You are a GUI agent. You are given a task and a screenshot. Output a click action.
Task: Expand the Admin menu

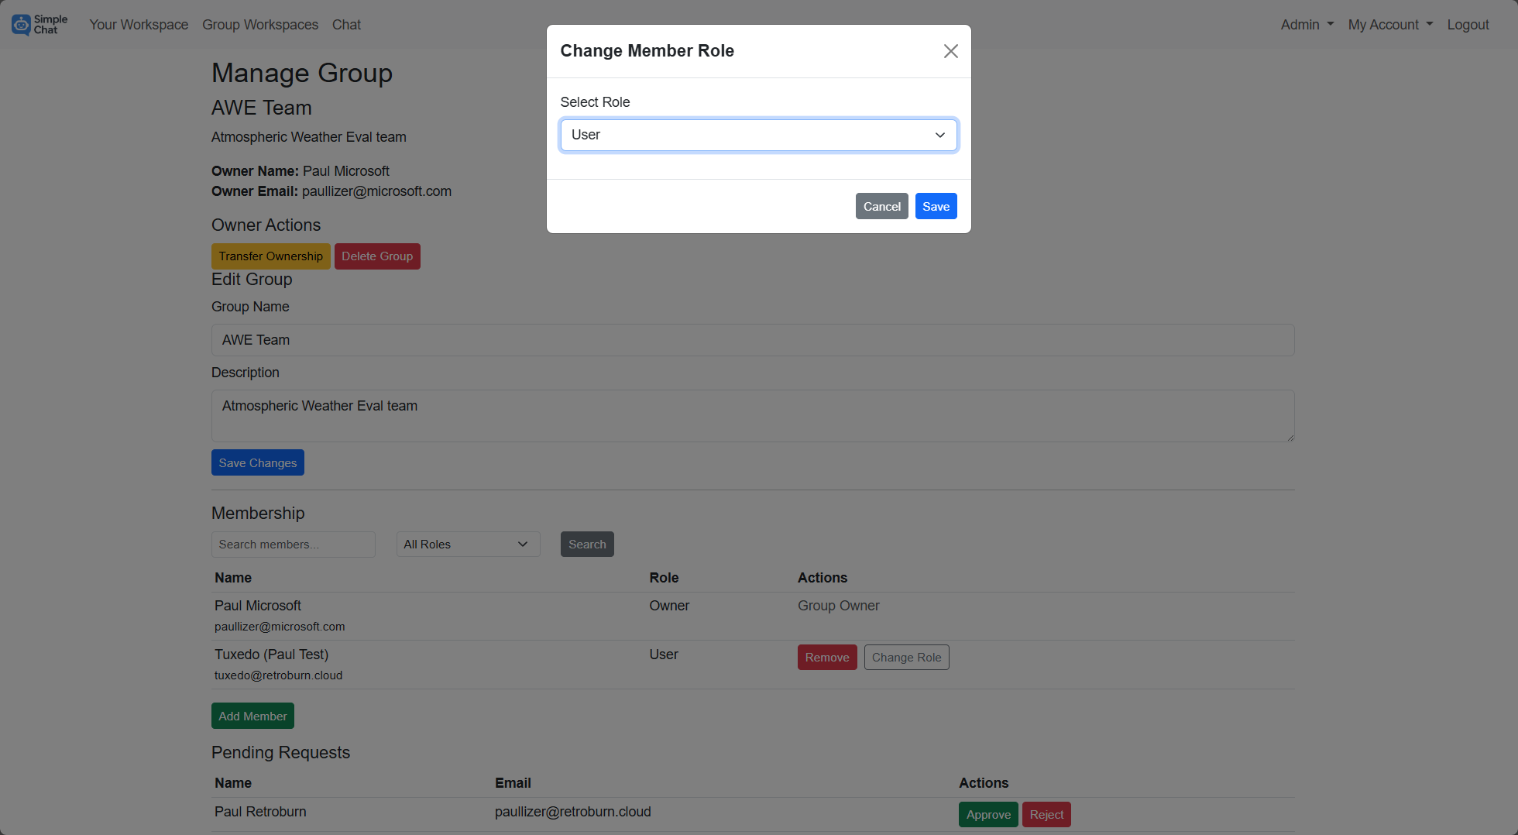click(x=1306, y=24)
